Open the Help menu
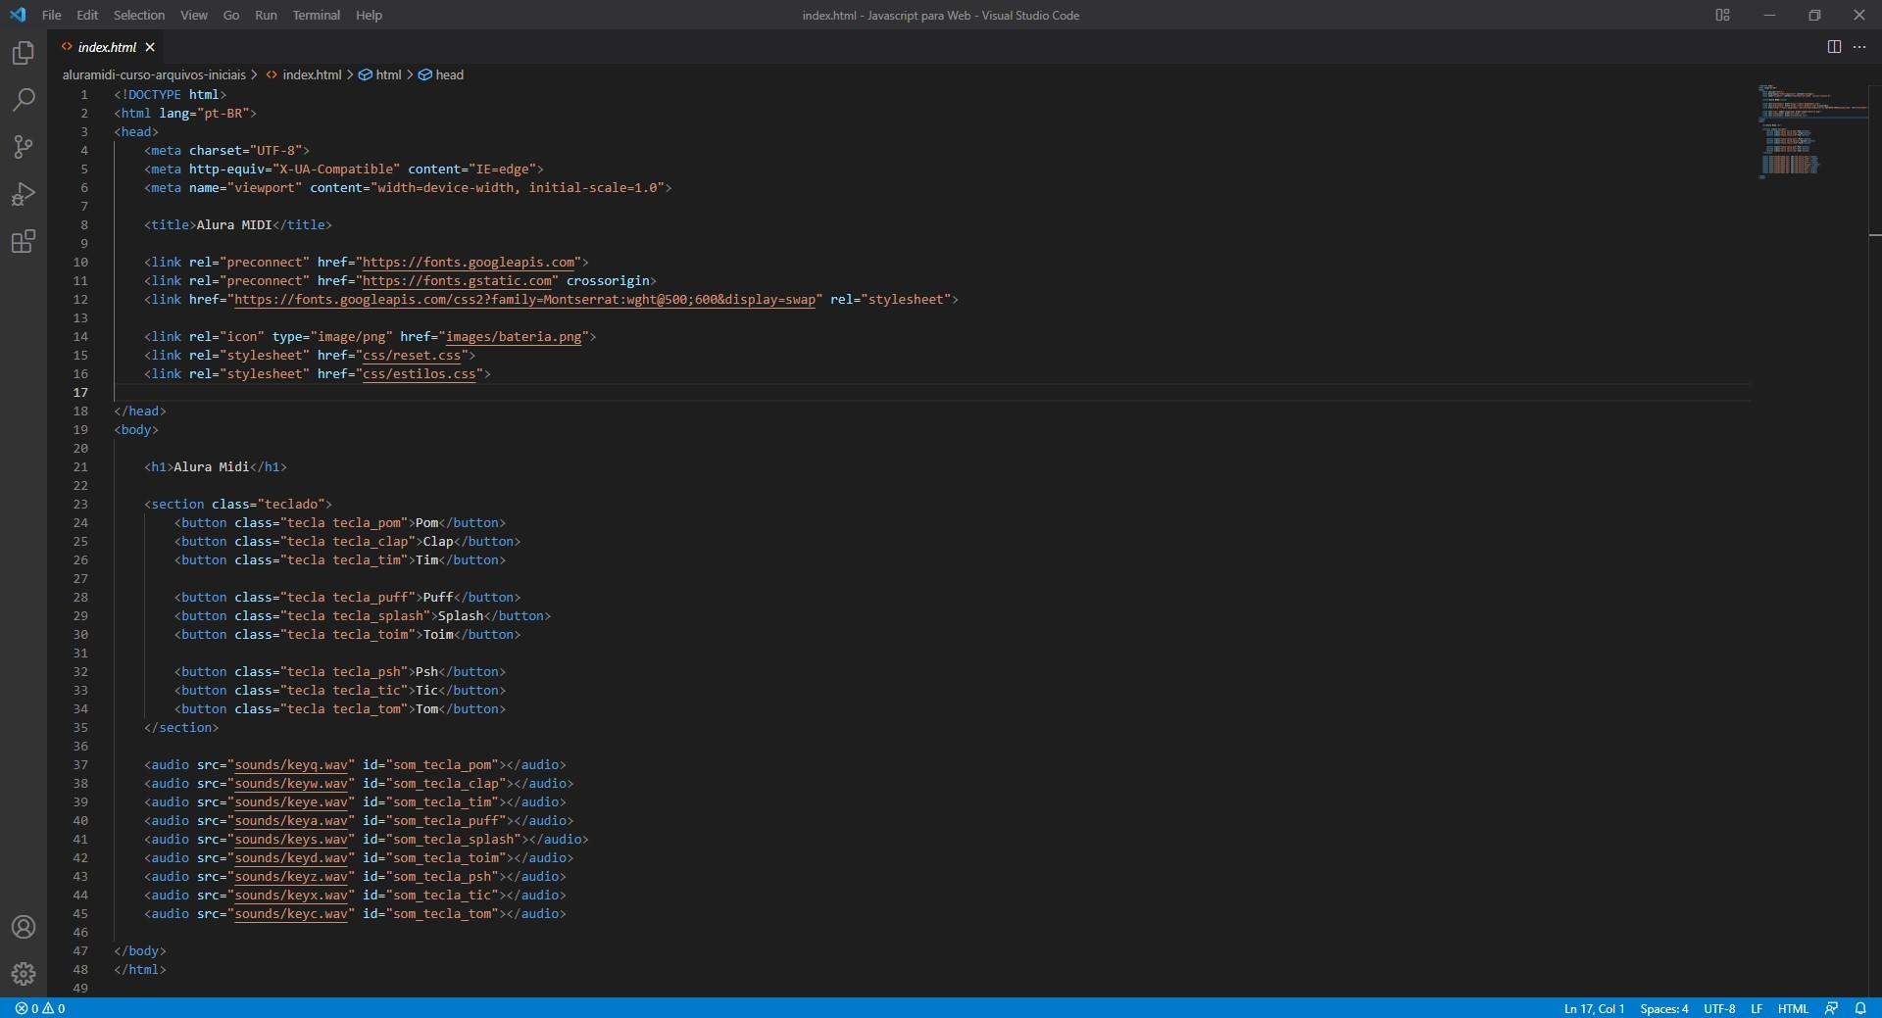Image resolution: width=1882 pixels, height=1018 pixels. (369, 15)
